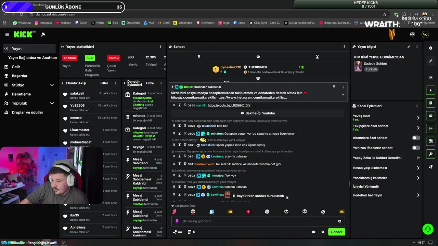Click the moderator sword icon next to the Kick logo

43,35
